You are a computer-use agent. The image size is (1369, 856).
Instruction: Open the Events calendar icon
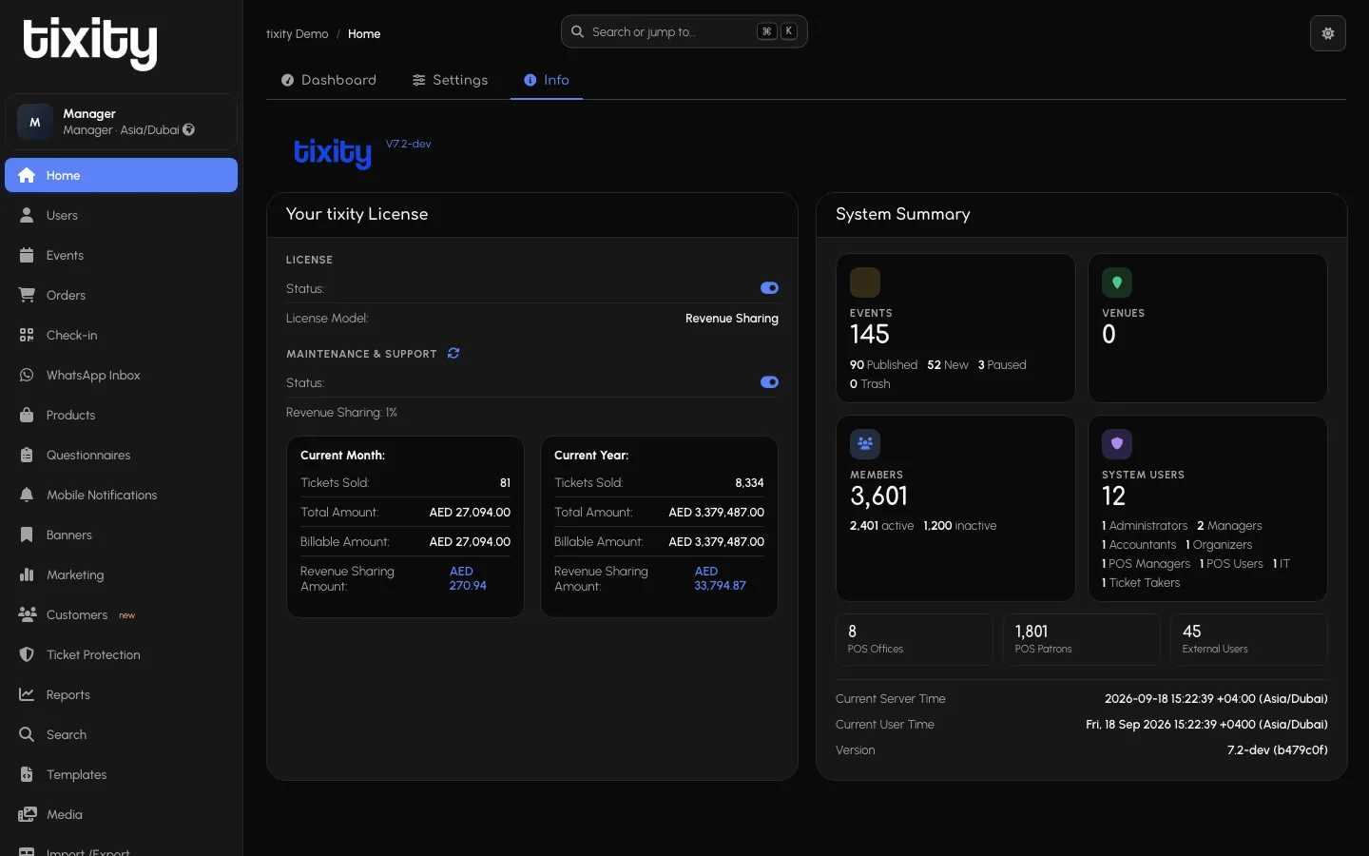click(x=27, y=255)
